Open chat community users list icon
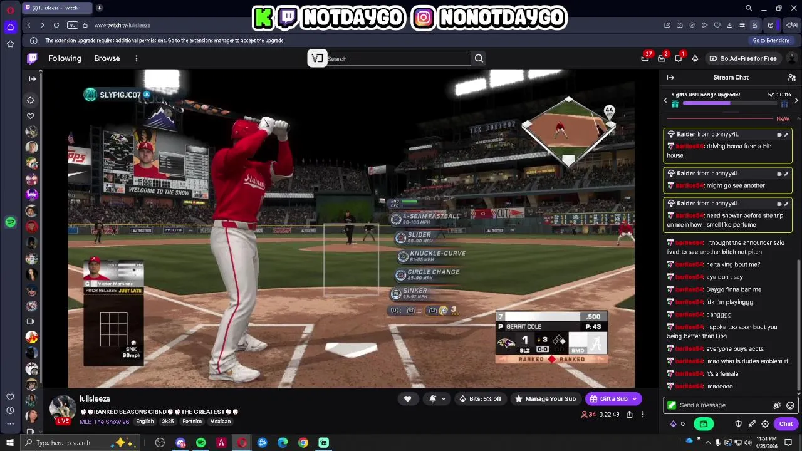Image resolution: width=802 pixels, height=451 pixels. [x=791, y=78]
